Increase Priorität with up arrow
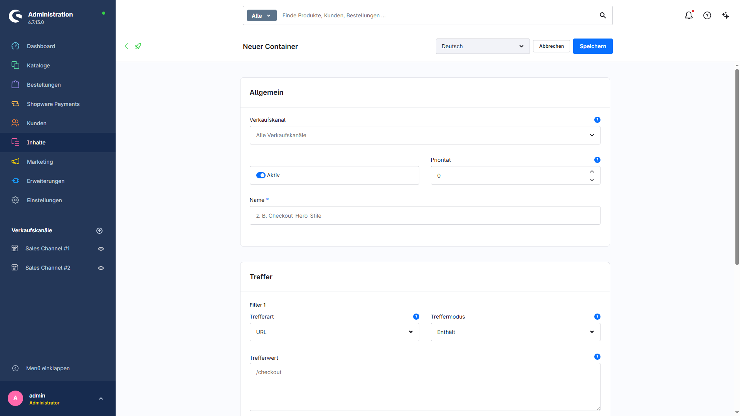Viewport: 740px width, 416px height. 592,171
